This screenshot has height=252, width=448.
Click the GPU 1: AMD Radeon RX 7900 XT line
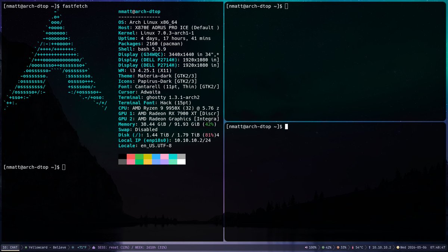(169, 113)
